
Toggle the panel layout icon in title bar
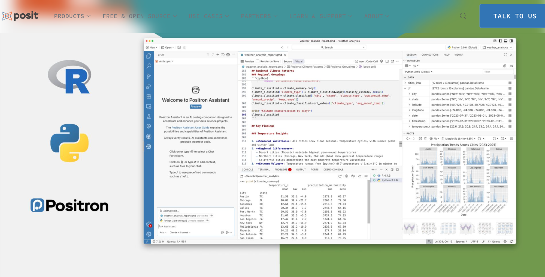coord(505,41)
